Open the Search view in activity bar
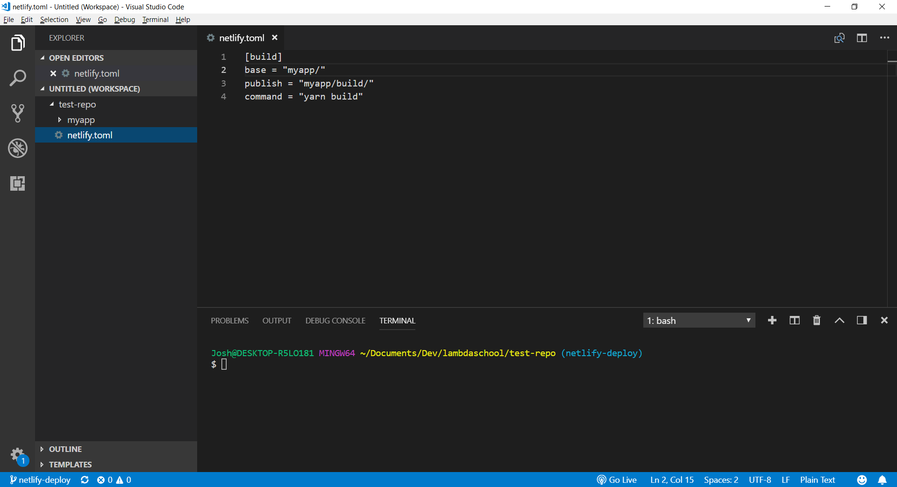Screen dimensions: 897x487 18,78
